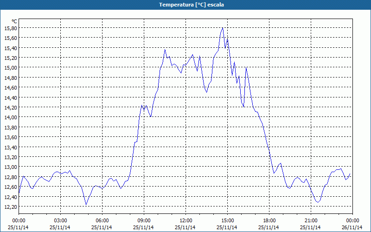Choose the 14,00 temperature label
371x232 pixels.
11,117
